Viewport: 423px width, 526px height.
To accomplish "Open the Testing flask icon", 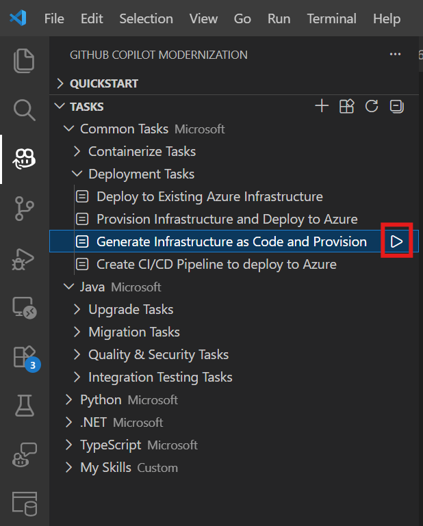I will [25, 405].
